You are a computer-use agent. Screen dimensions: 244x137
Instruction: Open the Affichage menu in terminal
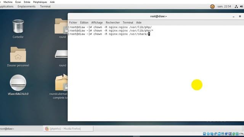(97, 22)
